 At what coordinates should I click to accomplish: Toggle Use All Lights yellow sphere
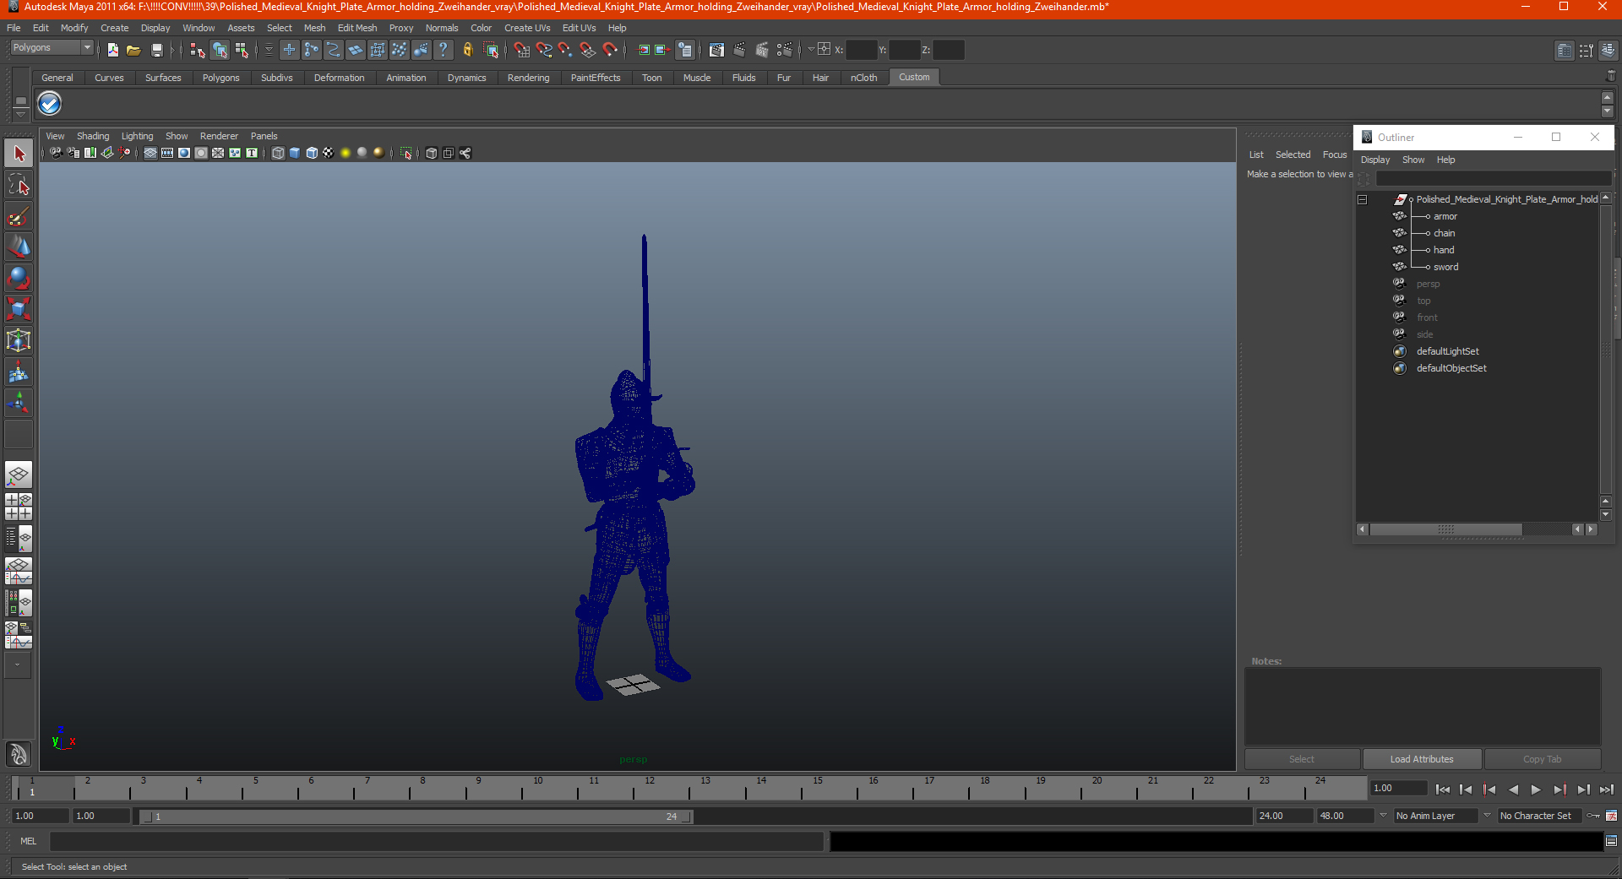(346, 153)
